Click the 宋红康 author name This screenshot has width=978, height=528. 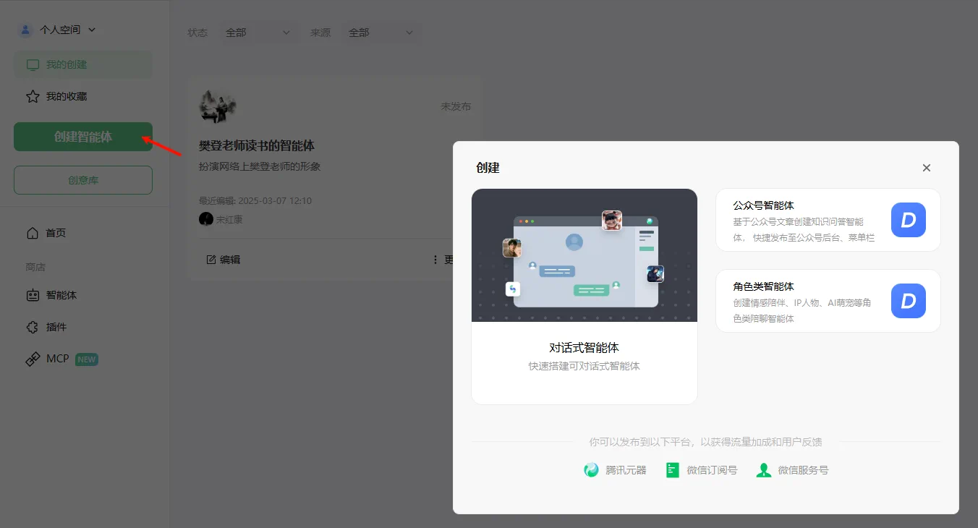coord(229,219)
